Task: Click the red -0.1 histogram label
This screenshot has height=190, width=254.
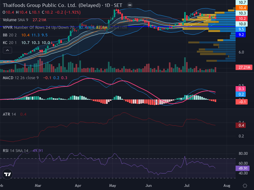Action: click(x=242, y=102)
